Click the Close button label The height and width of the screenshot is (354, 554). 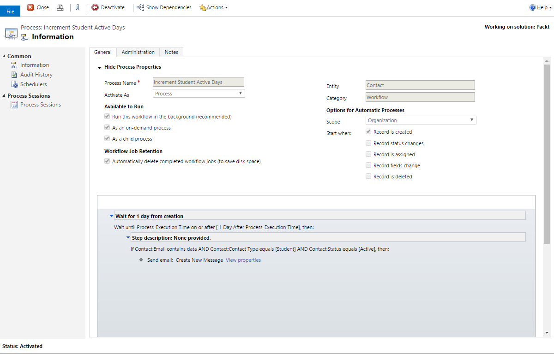pyautogui.click(x=42, y=7)
